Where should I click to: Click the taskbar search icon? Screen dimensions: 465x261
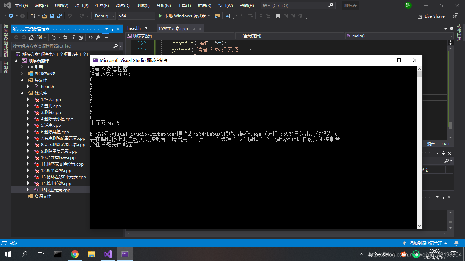tap(25, 254)
